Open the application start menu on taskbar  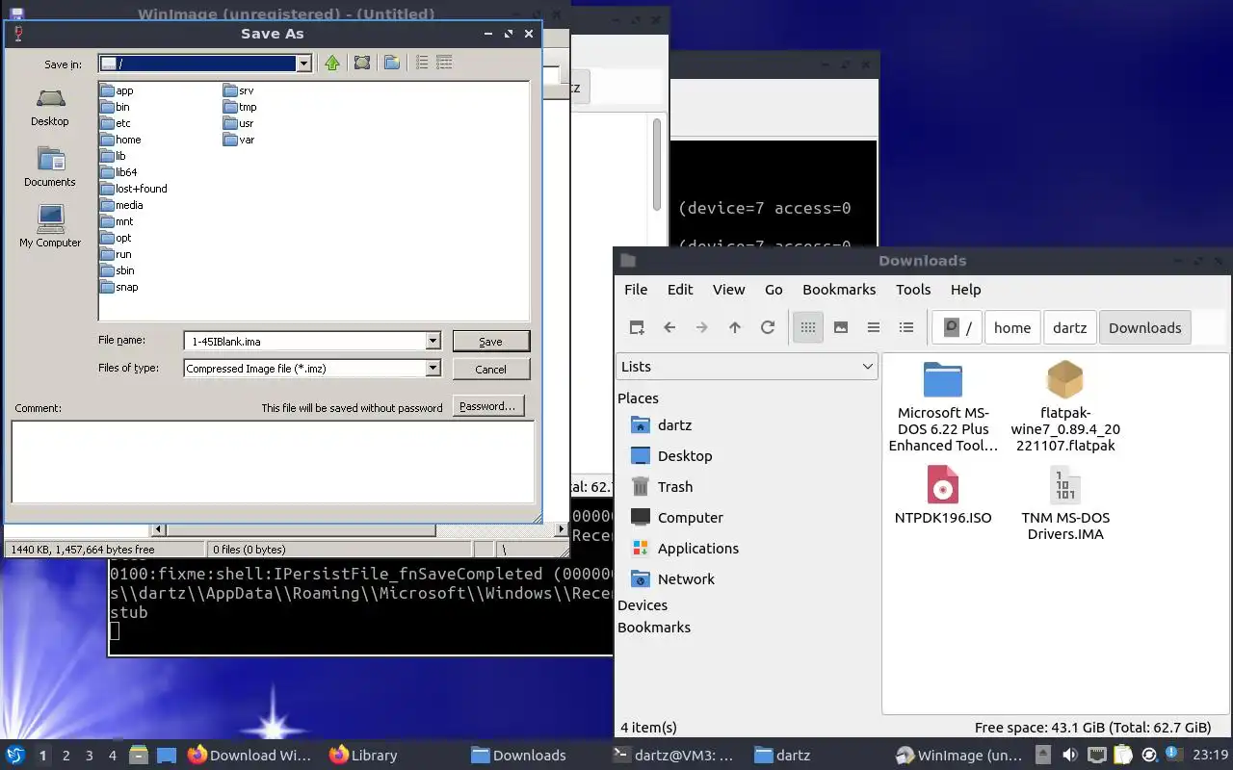(x=15, y=755)
